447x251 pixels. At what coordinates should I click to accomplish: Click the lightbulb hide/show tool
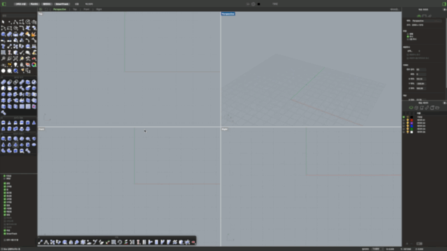15,65
